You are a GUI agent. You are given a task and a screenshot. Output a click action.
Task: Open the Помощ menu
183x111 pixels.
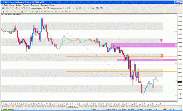[x=52, y=5]
